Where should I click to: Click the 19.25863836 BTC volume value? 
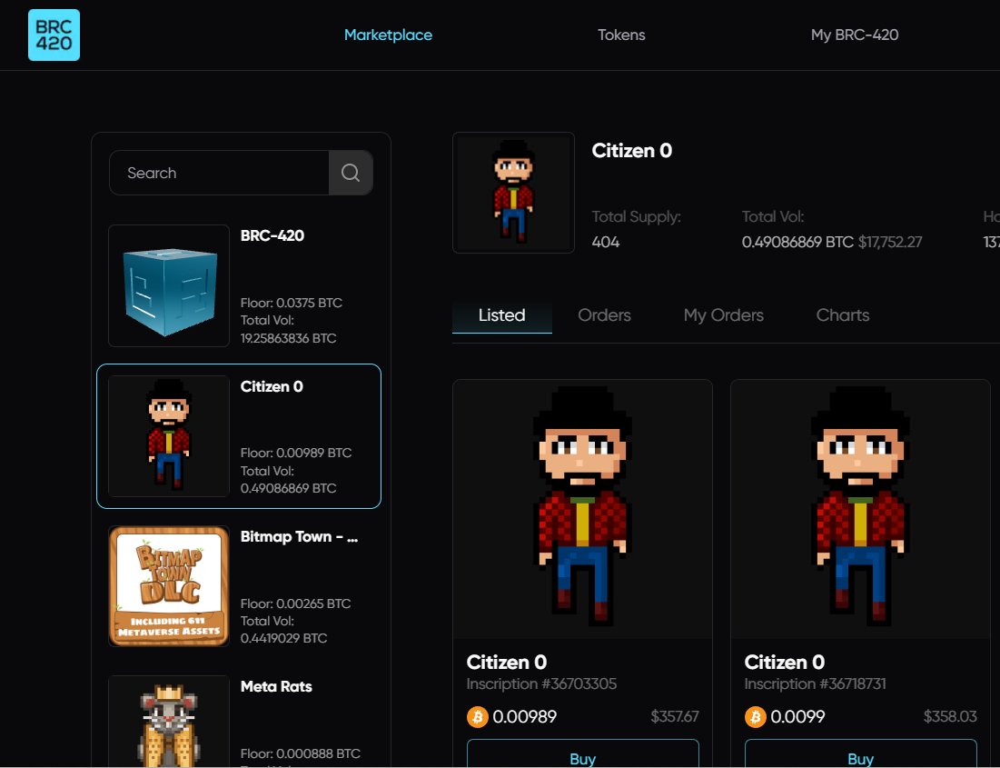pyautogui.click(x=288, y=338)
